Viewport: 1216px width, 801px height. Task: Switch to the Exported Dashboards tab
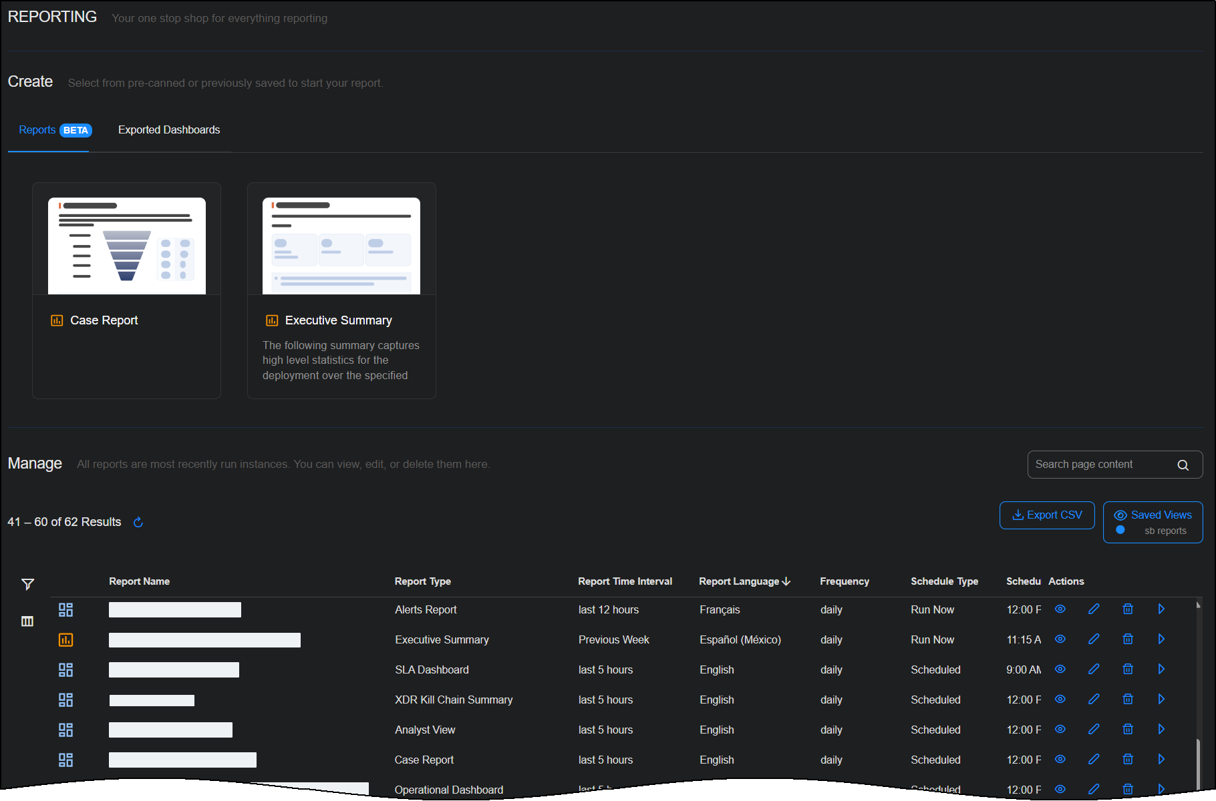point(169,129)
